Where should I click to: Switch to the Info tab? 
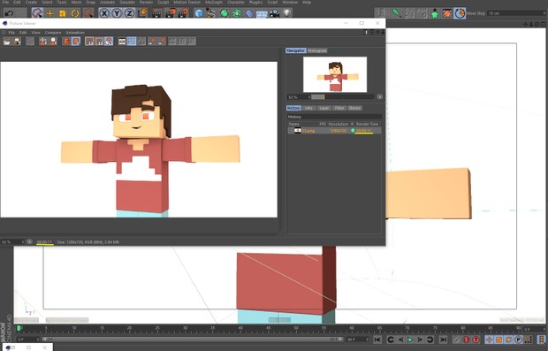(x=308, y=108)
